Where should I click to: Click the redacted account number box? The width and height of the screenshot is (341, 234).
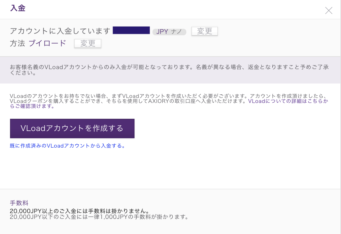(x=131, y=30)
